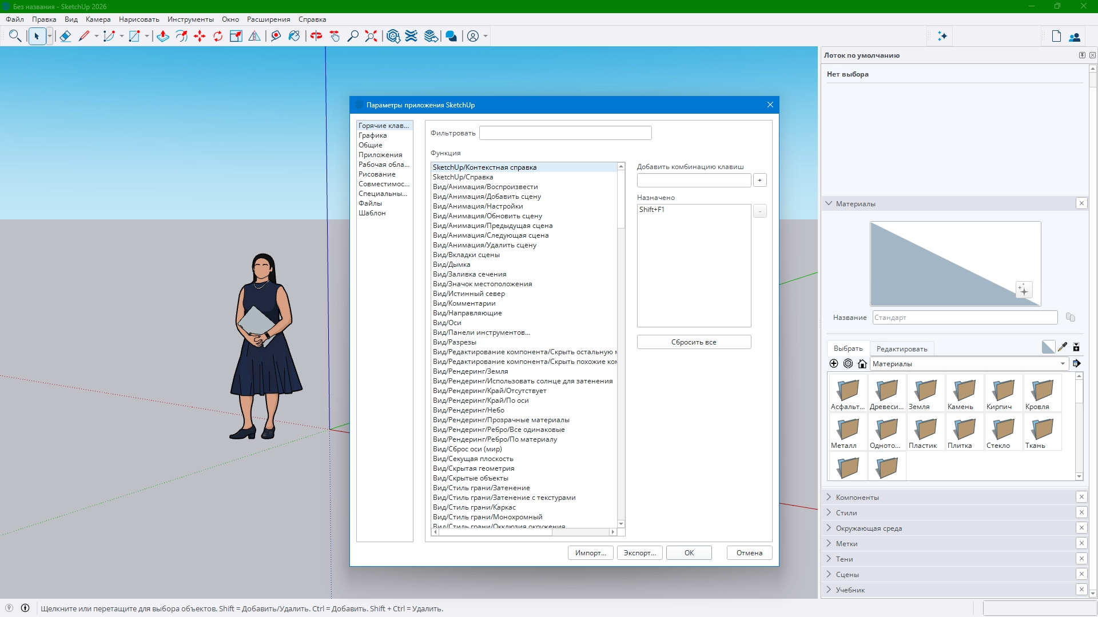
Task: Select the Push/Pull tool
Action: tap(163, 37)
